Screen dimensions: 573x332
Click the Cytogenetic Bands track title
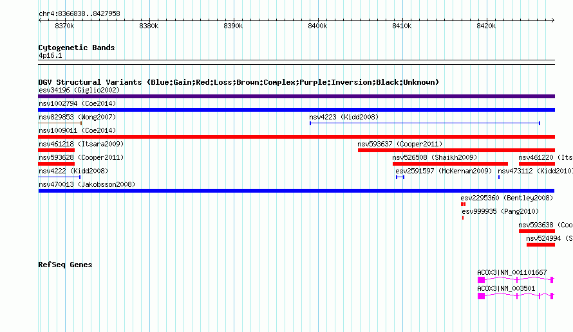pos(77,48)
